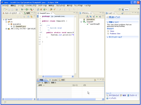This screenshot has width=141, height=105.
Task: Toggle Hide Fields in Outline
Action: pos(91,17)
